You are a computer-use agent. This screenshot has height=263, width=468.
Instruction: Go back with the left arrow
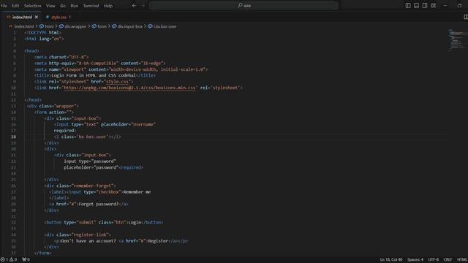click(134, 5)
